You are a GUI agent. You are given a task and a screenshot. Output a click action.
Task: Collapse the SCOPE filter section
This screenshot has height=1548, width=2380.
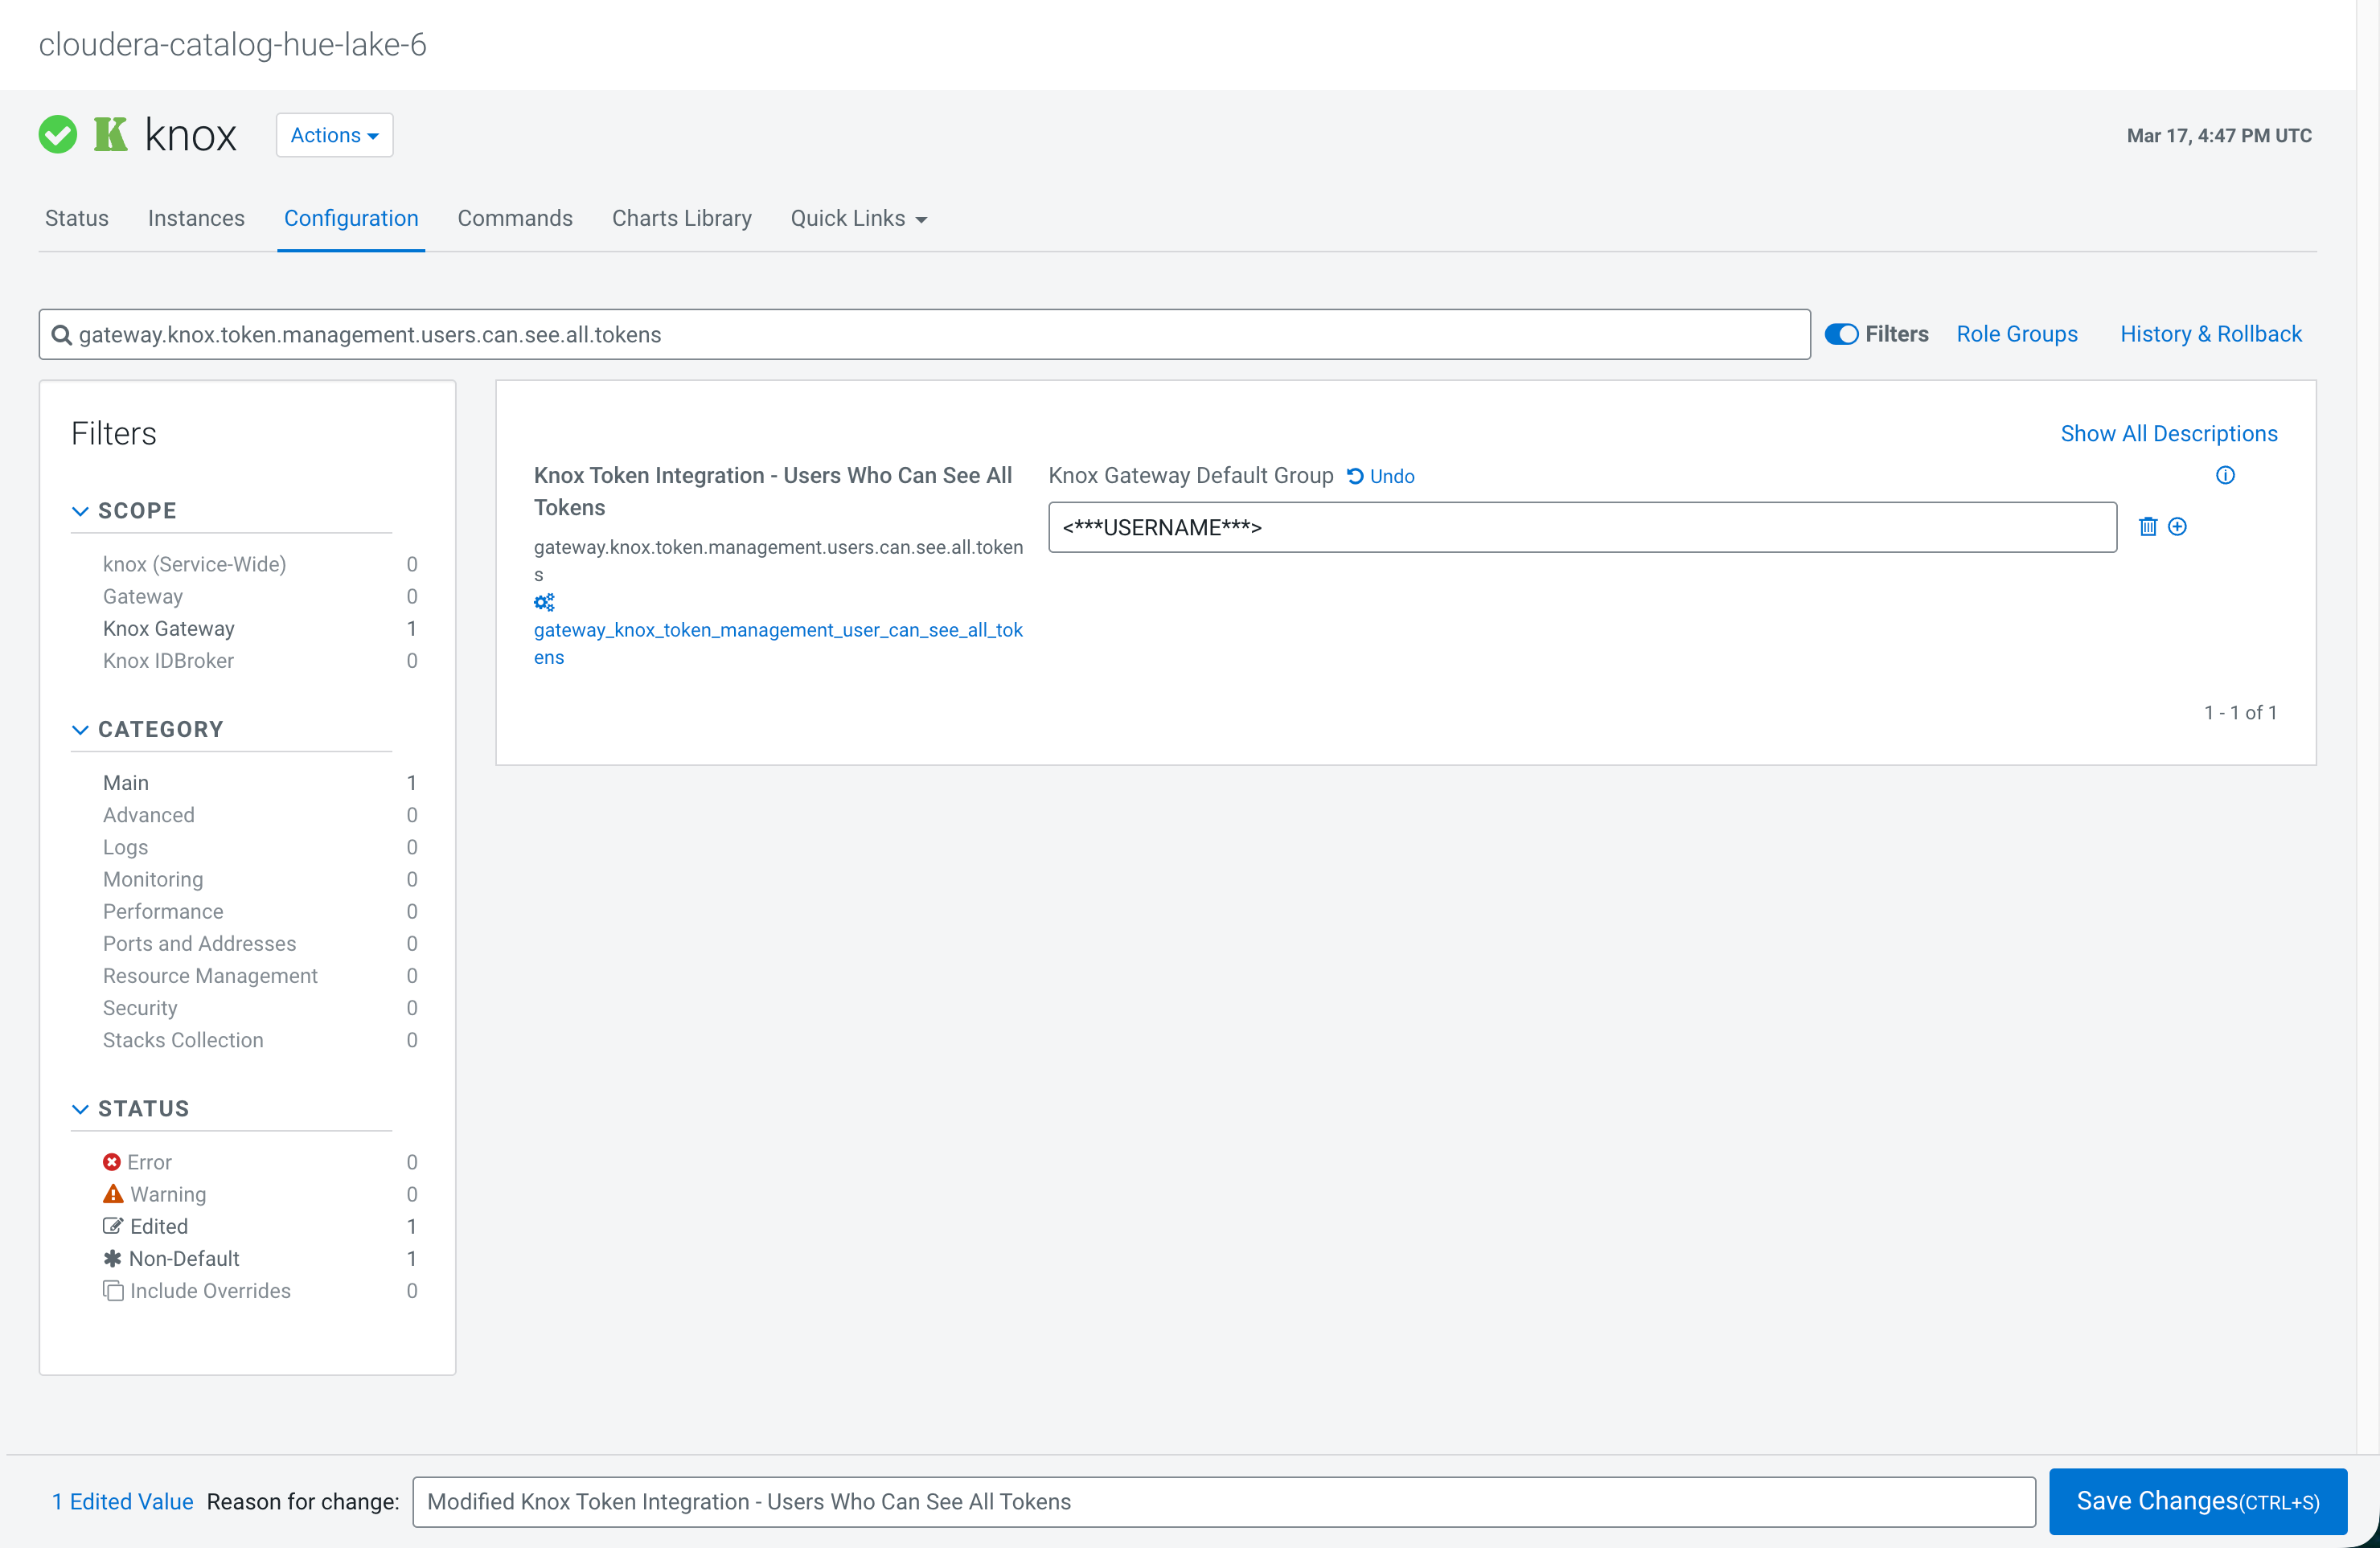pyautogui.click(x=80, y=510)
